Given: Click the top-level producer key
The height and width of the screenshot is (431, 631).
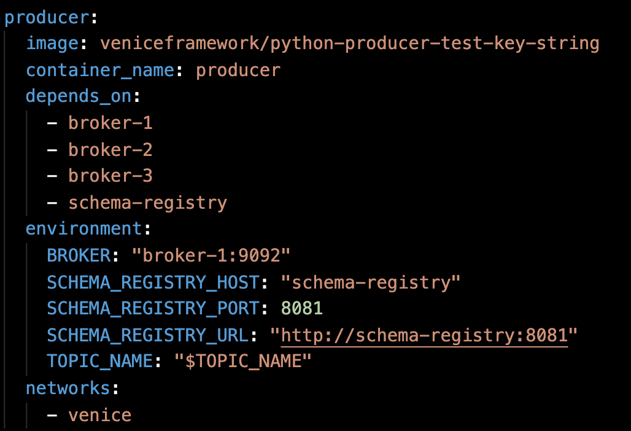Looking at the screenshot, I should 47,17.
